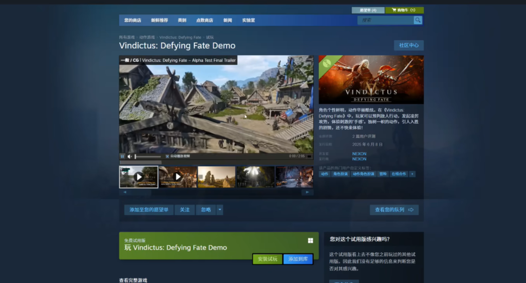Click the Vindictus game header image
This screenshot has height=283, width=526.
371,80
